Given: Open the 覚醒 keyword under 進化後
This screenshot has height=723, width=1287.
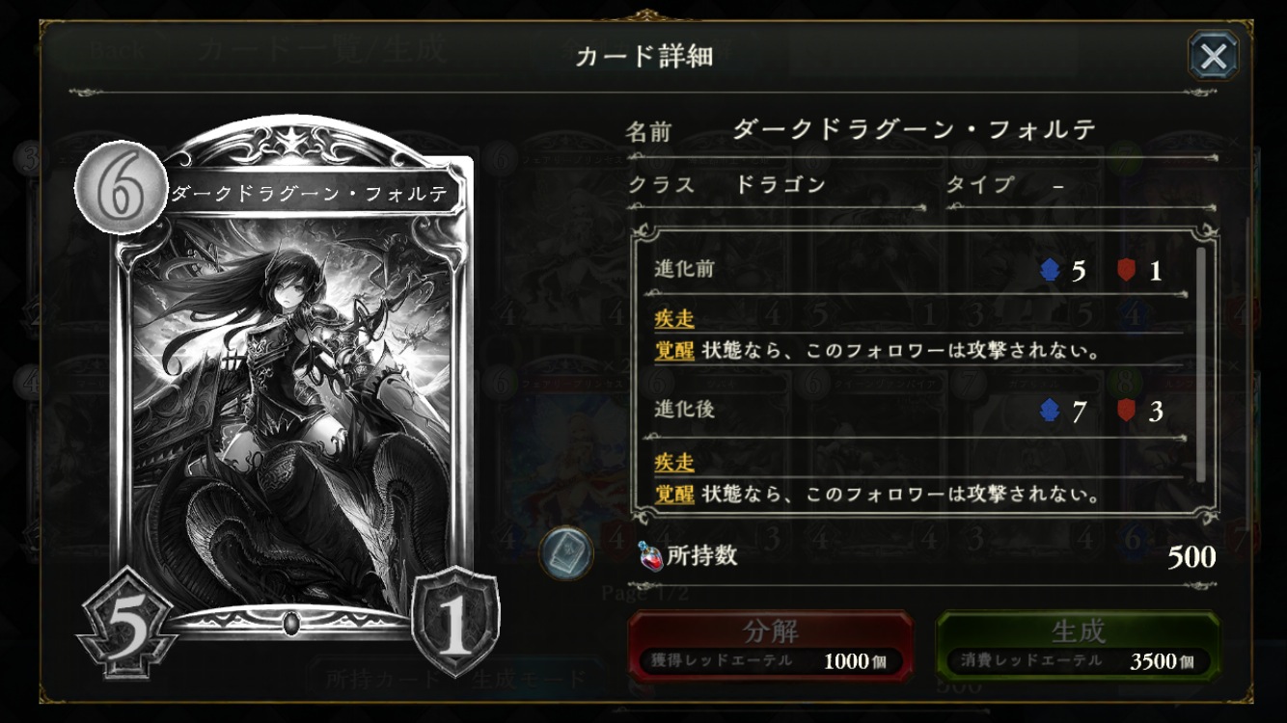Looking at the screenshot, I should point(674,495).
